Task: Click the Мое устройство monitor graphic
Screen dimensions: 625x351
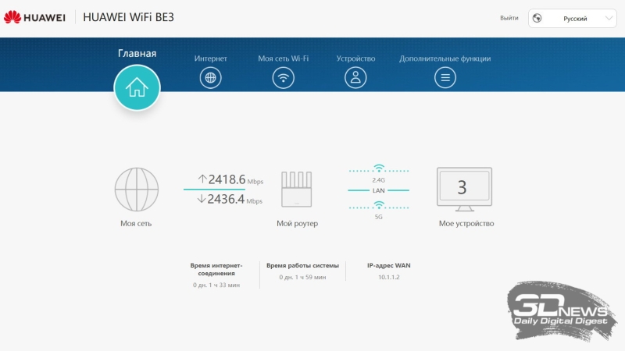Action: pyautogui.click(x=465, y=189)
